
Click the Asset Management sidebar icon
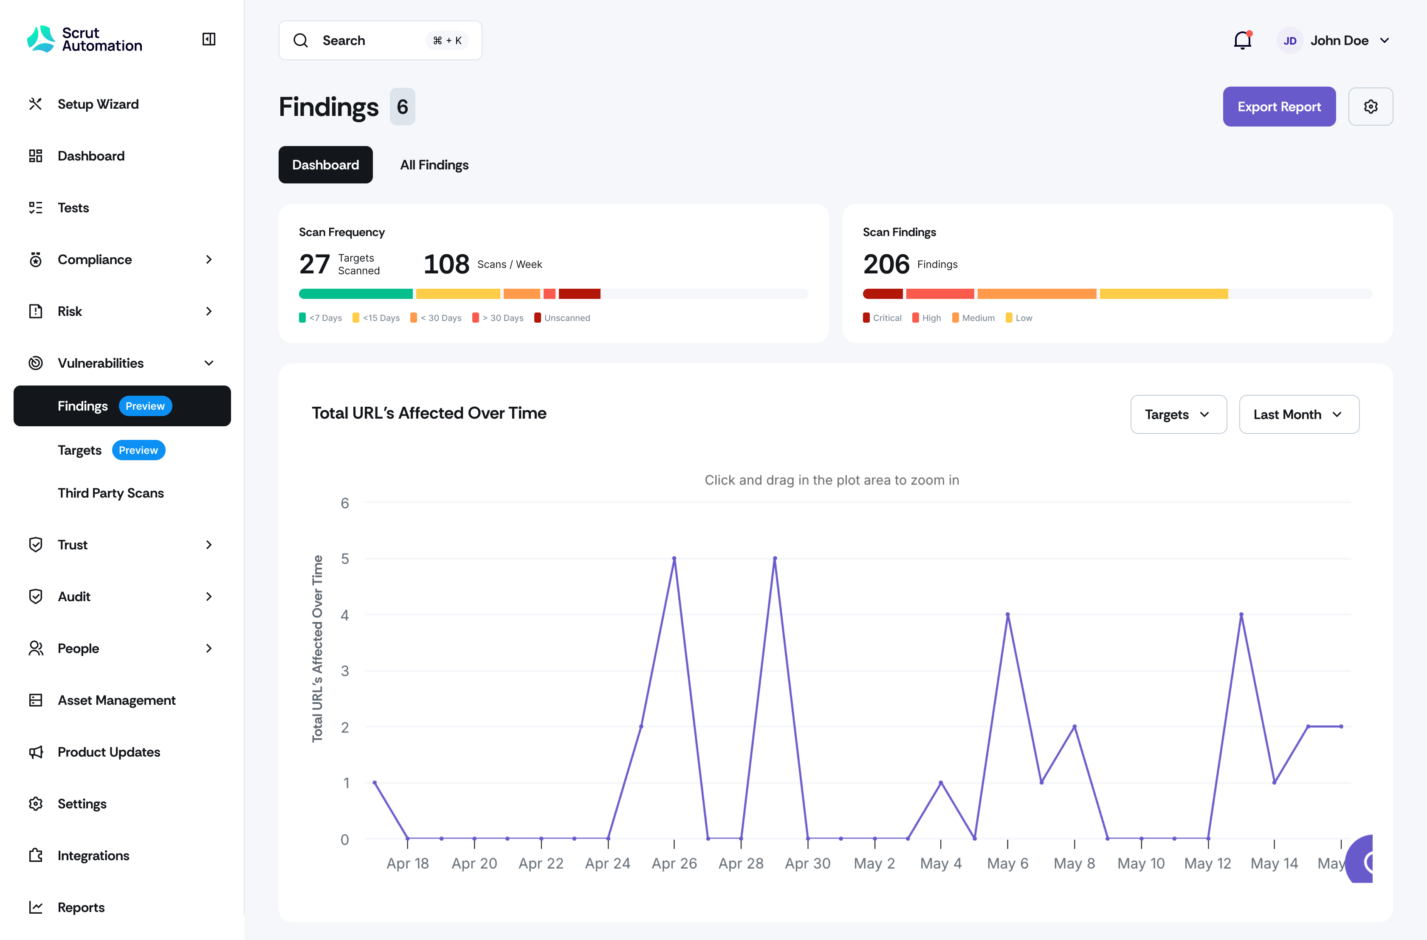36,700
